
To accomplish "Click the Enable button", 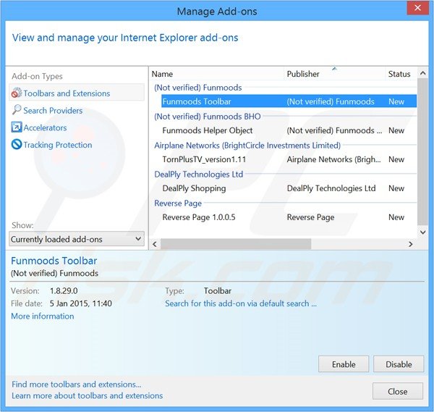I will click(344, 364).
